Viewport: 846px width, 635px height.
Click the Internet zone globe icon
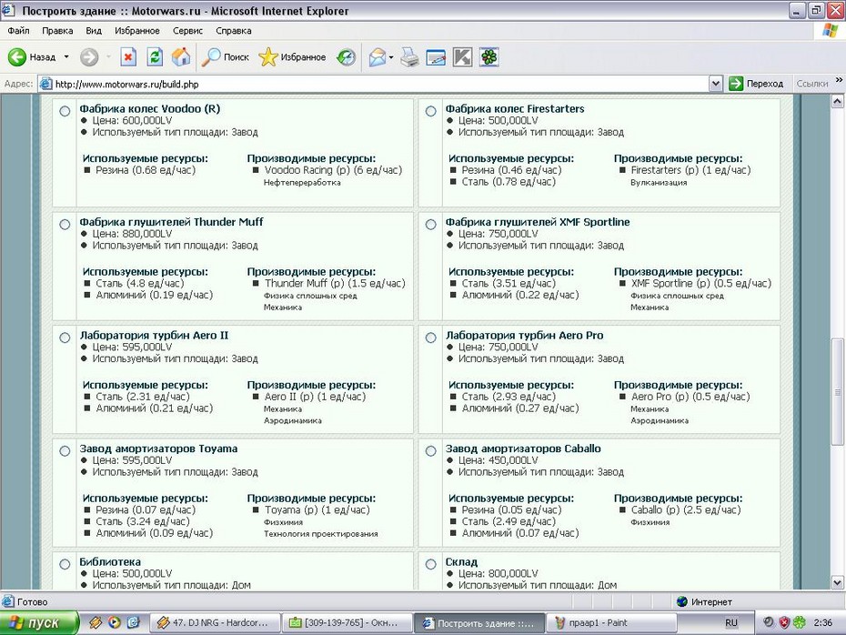click(682, 601)
